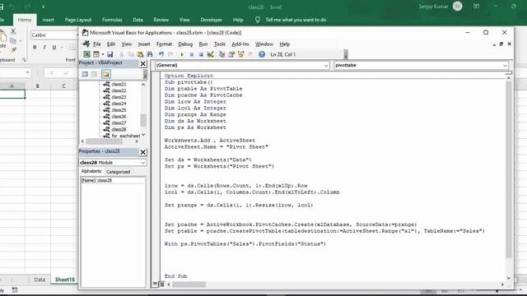Click Format Painter brush in Excel ribbon
This screenshot has height=296, width=527.
(x=13, y=49)
